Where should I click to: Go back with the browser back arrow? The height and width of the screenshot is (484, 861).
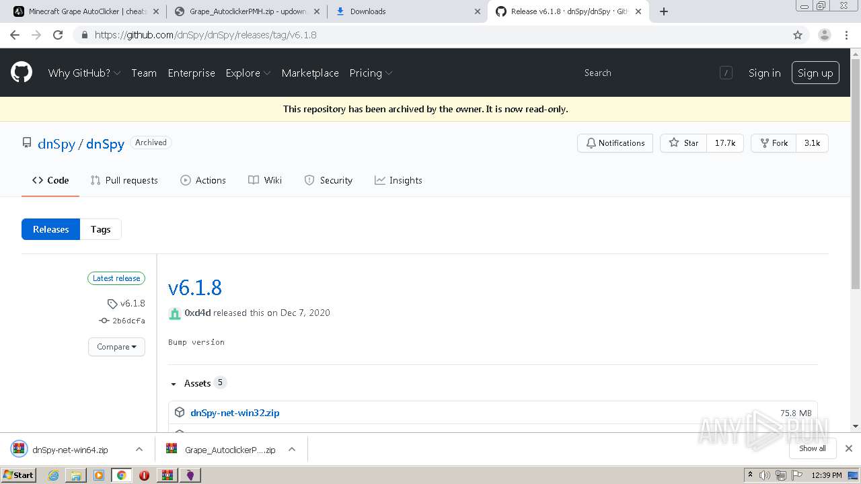15,35
